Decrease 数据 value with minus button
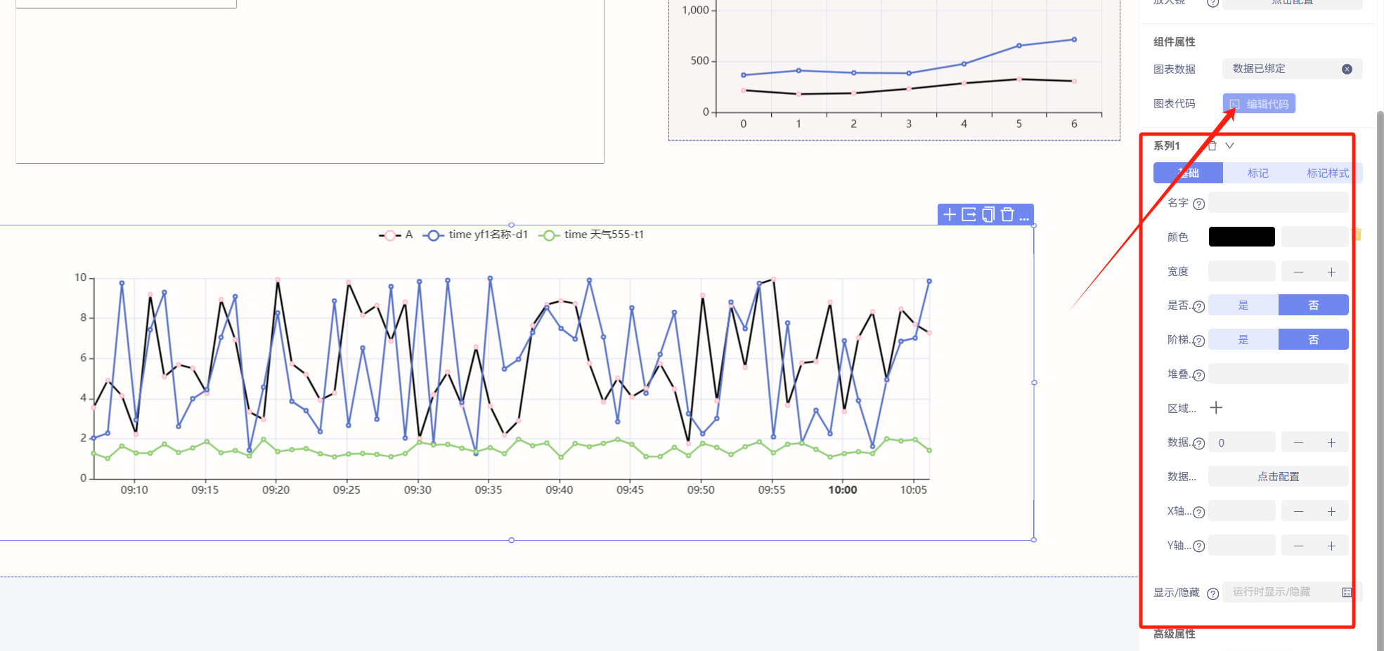This screenshot has height=651, width=1384. click(x=1298, y=442)
